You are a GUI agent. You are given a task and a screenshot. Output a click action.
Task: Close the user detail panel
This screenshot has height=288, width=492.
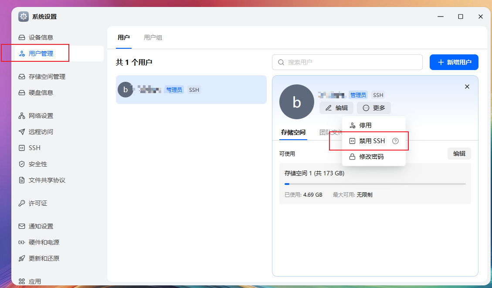[467, 87]
